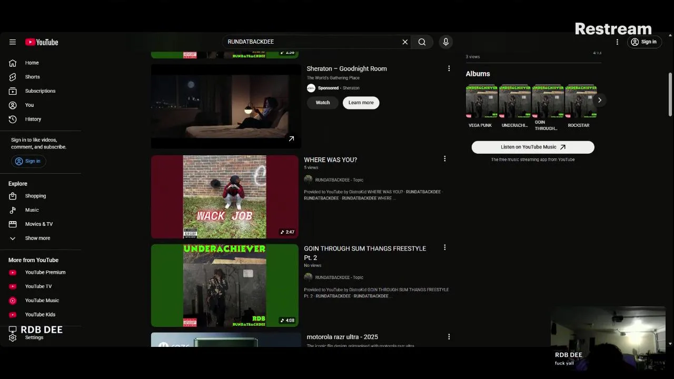Play WHERE WAS YOU? thumbnail
The width and height of the screenshot is (674, 379).
tap(225, 197)
